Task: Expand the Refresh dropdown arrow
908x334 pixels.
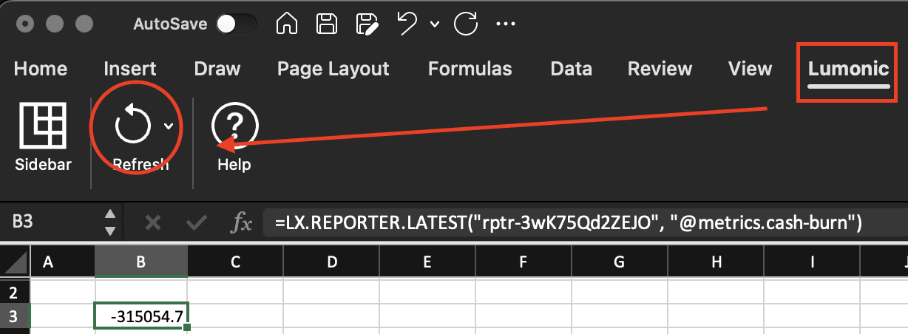Action: (x=169, y=126)
